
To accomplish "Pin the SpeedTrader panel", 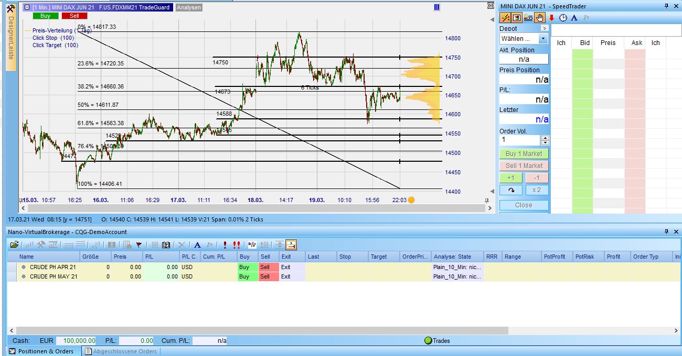I will tap(667, 6).
